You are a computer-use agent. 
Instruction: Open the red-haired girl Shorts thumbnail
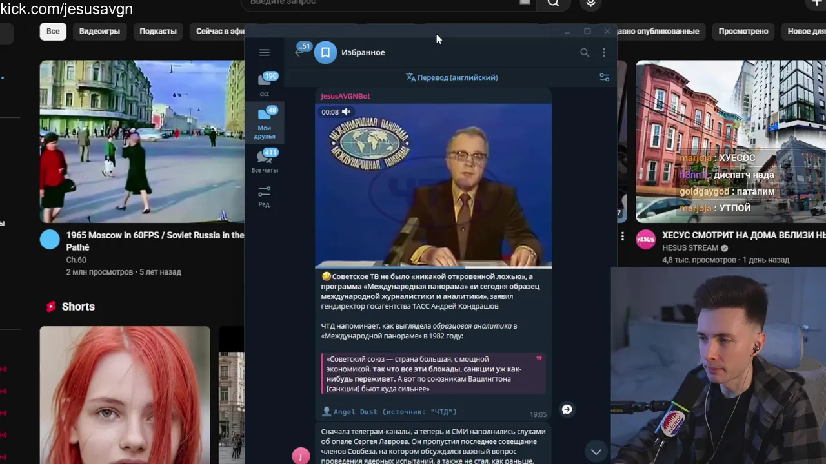[125, 395]
